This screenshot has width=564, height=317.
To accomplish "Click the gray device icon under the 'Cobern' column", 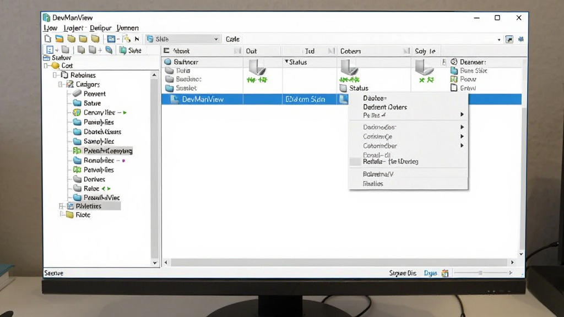I will pos(349,67).
